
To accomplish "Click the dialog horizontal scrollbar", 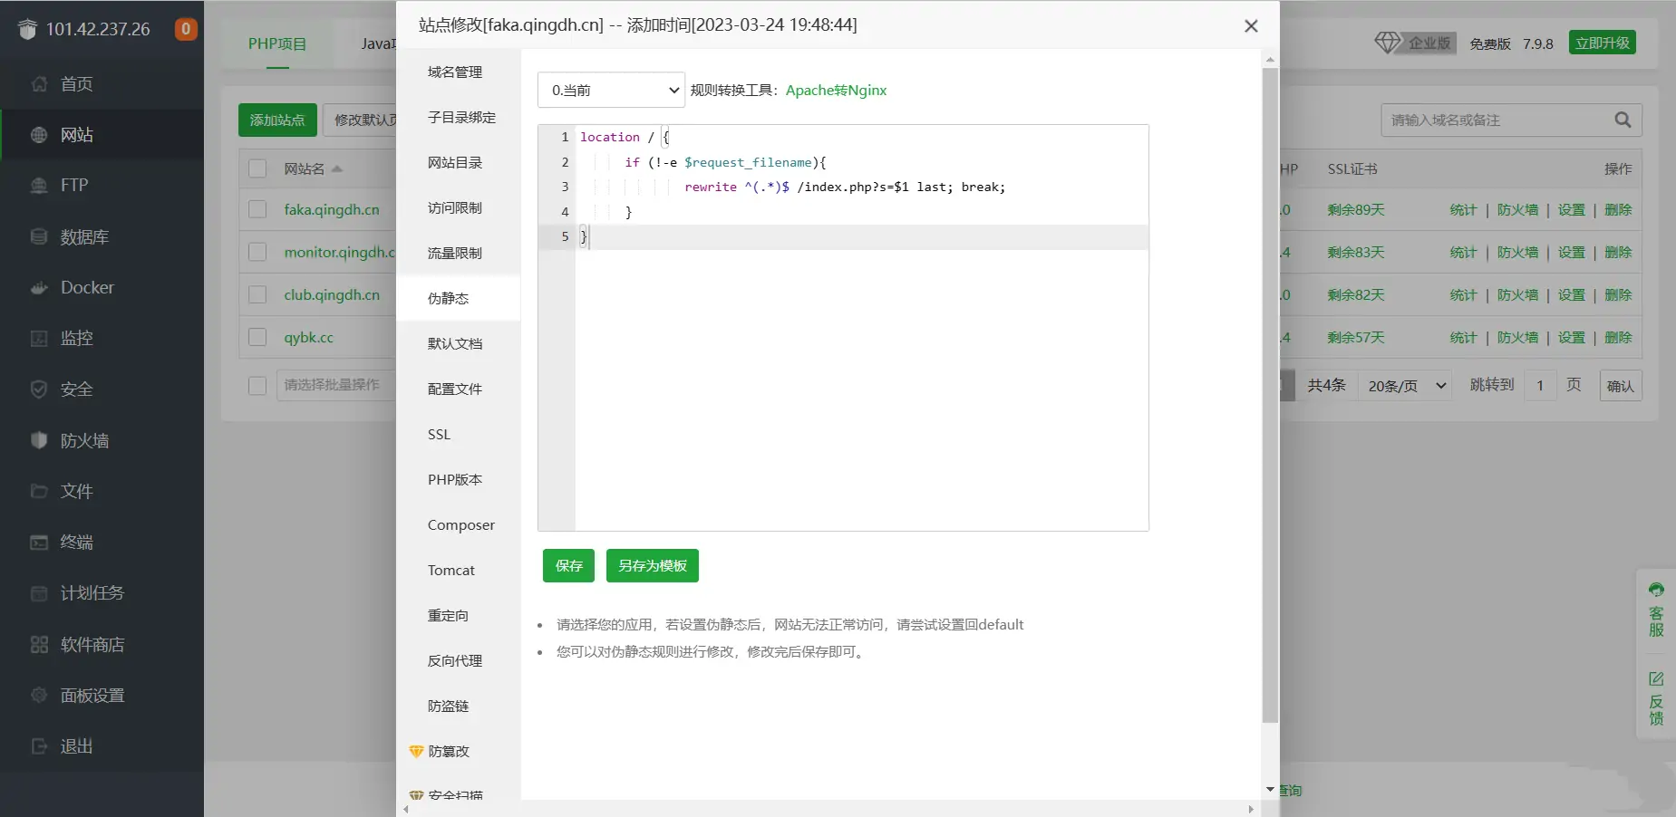I will coord(828,809).
